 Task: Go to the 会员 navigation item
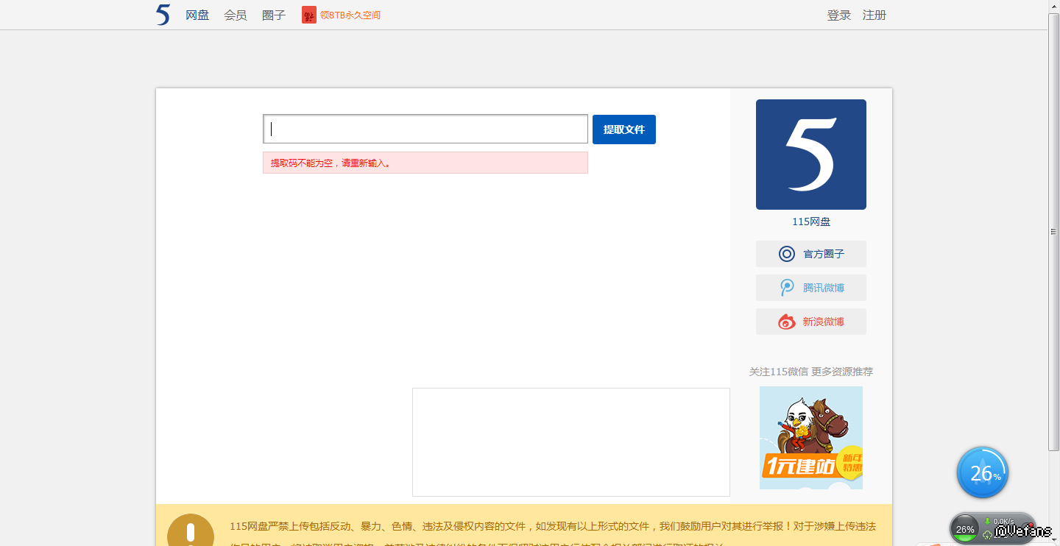[236, 15]
